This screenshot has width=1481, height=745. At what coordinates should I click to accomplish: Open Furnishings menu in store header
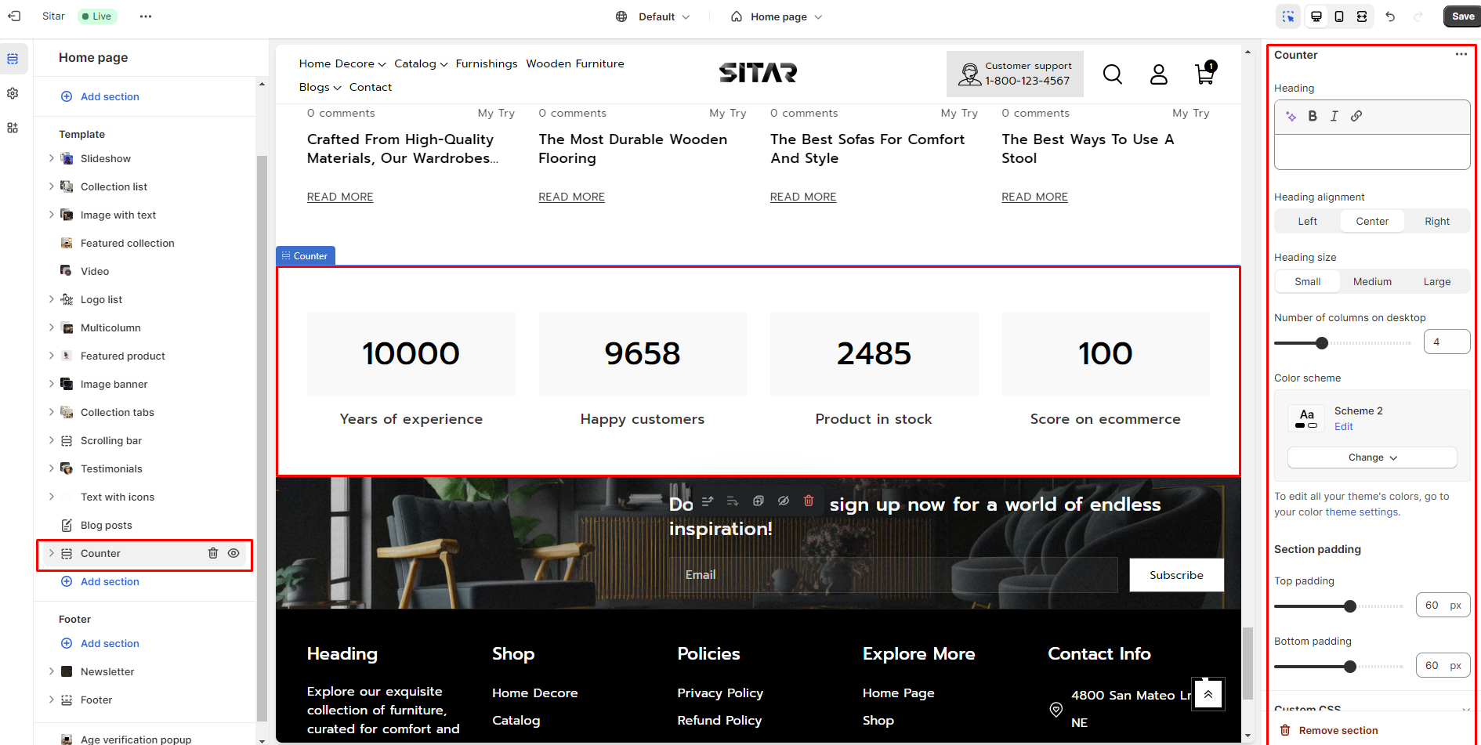[x=486, y=63]
